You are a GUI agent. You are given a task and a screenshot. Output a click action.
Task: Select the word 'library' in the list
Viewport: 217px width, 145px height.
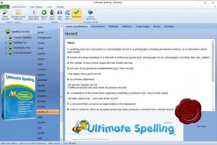point(41,32)
